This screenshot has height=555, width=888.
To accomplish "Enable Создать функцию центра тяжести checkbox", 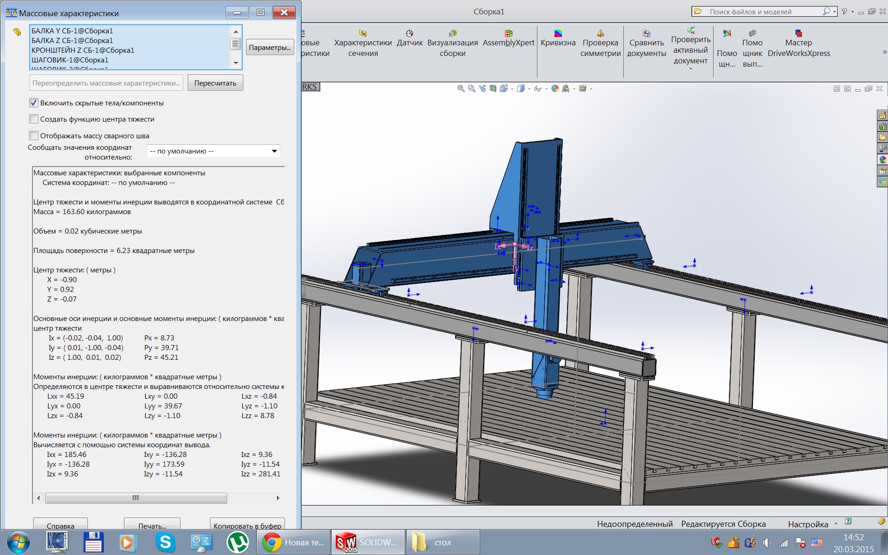I will click(34, 119).
